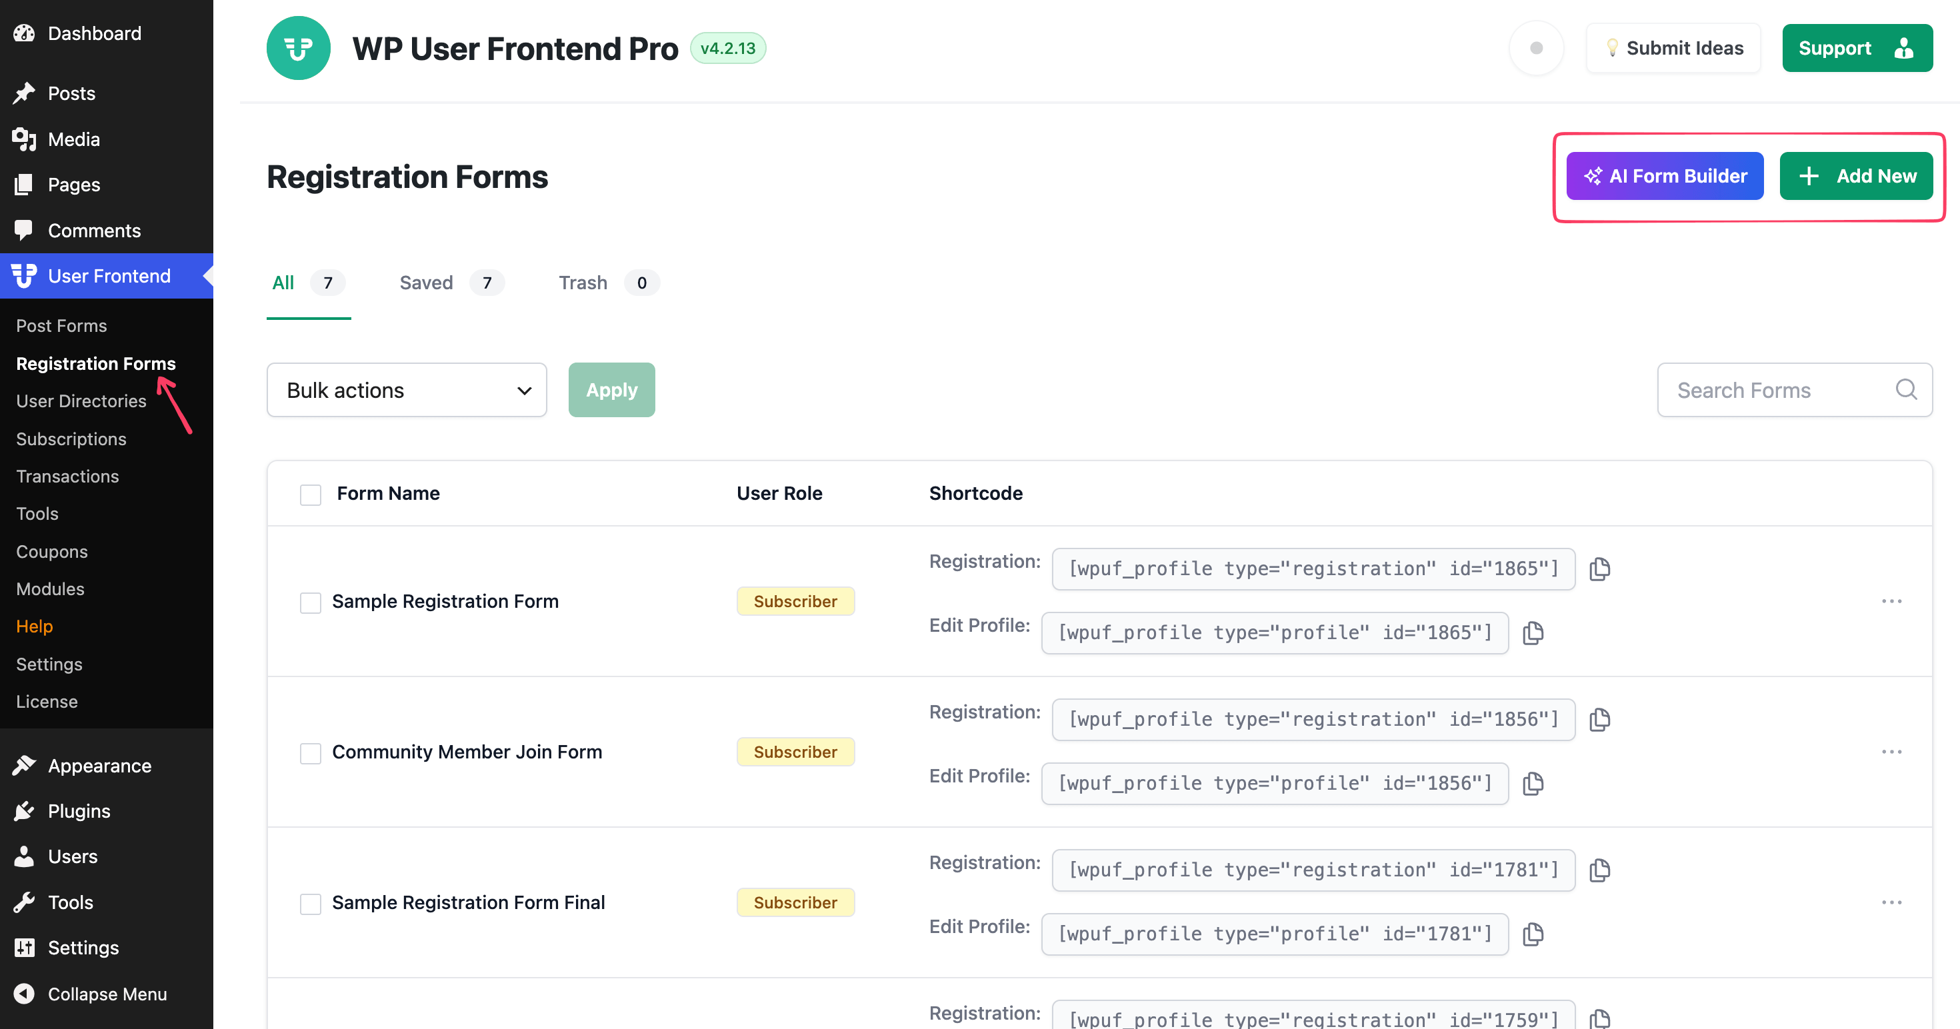Open the Bulk actions dropdown

point(406,390)
